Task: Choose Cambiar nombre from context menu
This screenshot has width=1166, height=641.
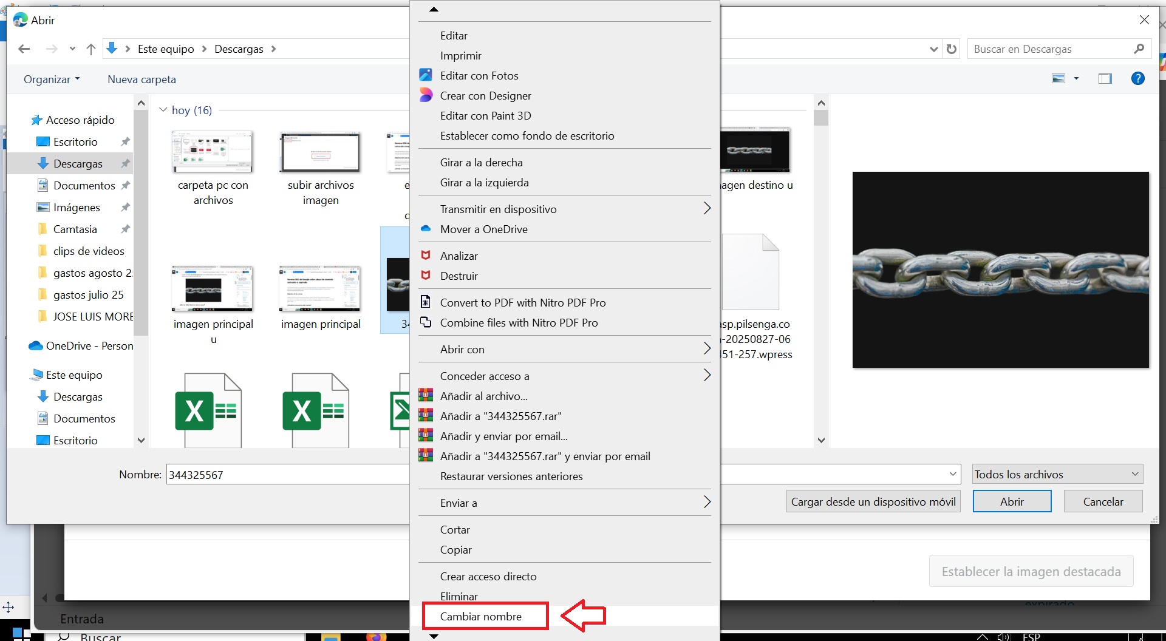Action: tap(481, 616)
